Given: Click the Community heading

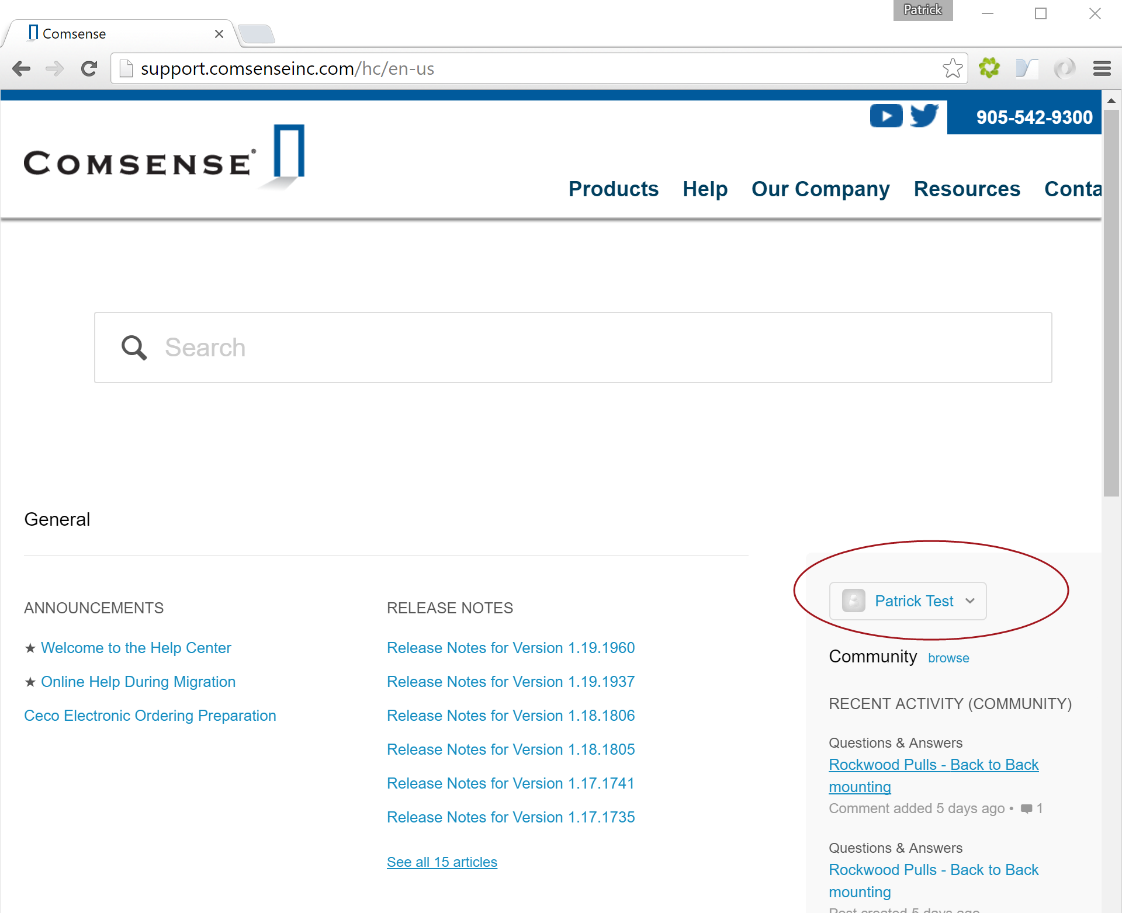Looking at the screenshot, I should pyautogui.click(x=873, y=657).
